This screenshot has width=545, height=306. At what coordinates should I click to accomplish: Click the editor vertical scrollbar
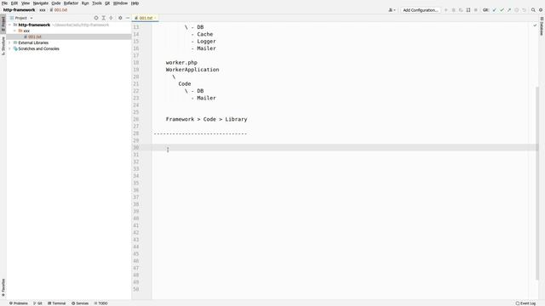pyautogui.click(x=537, y=183)
